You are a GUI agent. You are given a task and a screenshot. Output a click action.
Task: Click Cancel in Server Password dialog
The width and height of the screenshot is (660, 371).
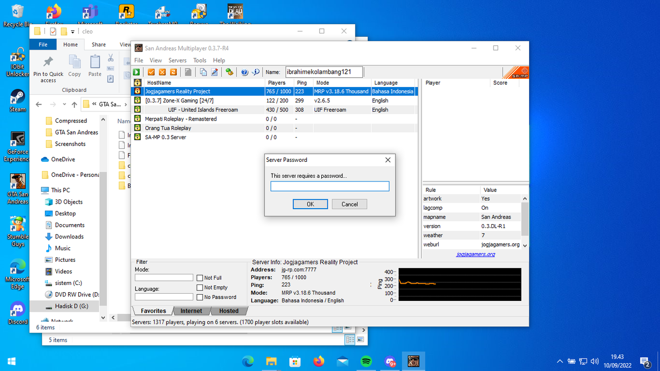(350, 204)
